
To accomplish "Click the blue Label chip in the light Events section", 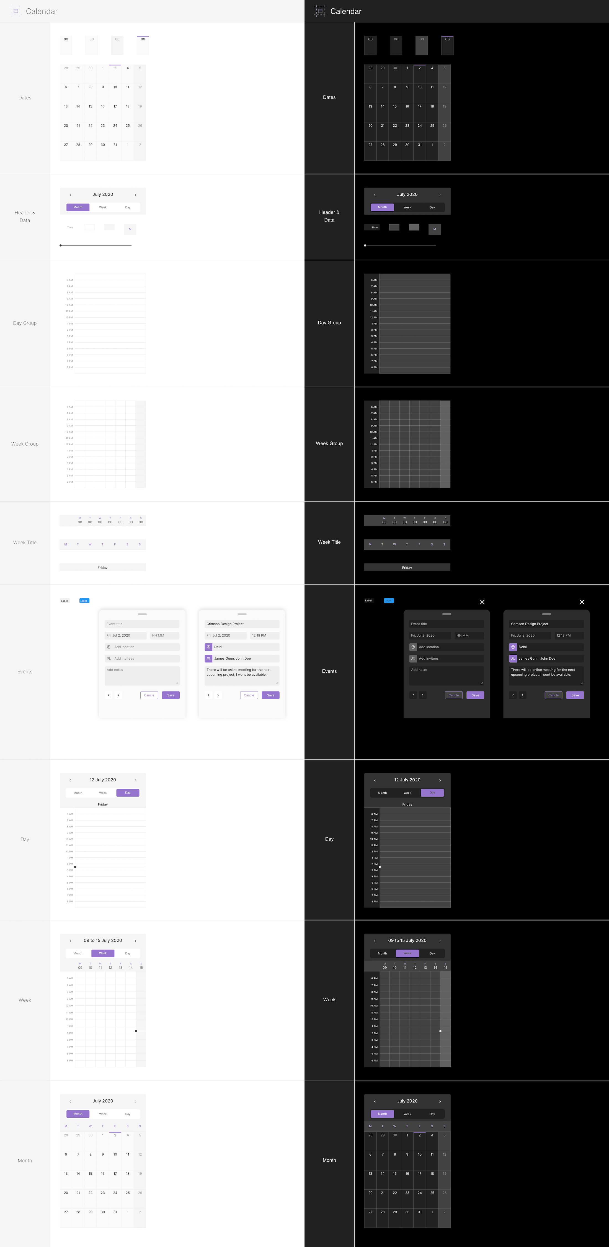I will point(84,601).
